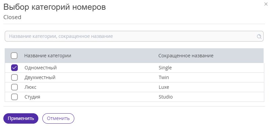The width and height of the screenshot is (269, 126).
Task: Click the Single short name cell
Action: pyautogui.click(x=165, y=68)
